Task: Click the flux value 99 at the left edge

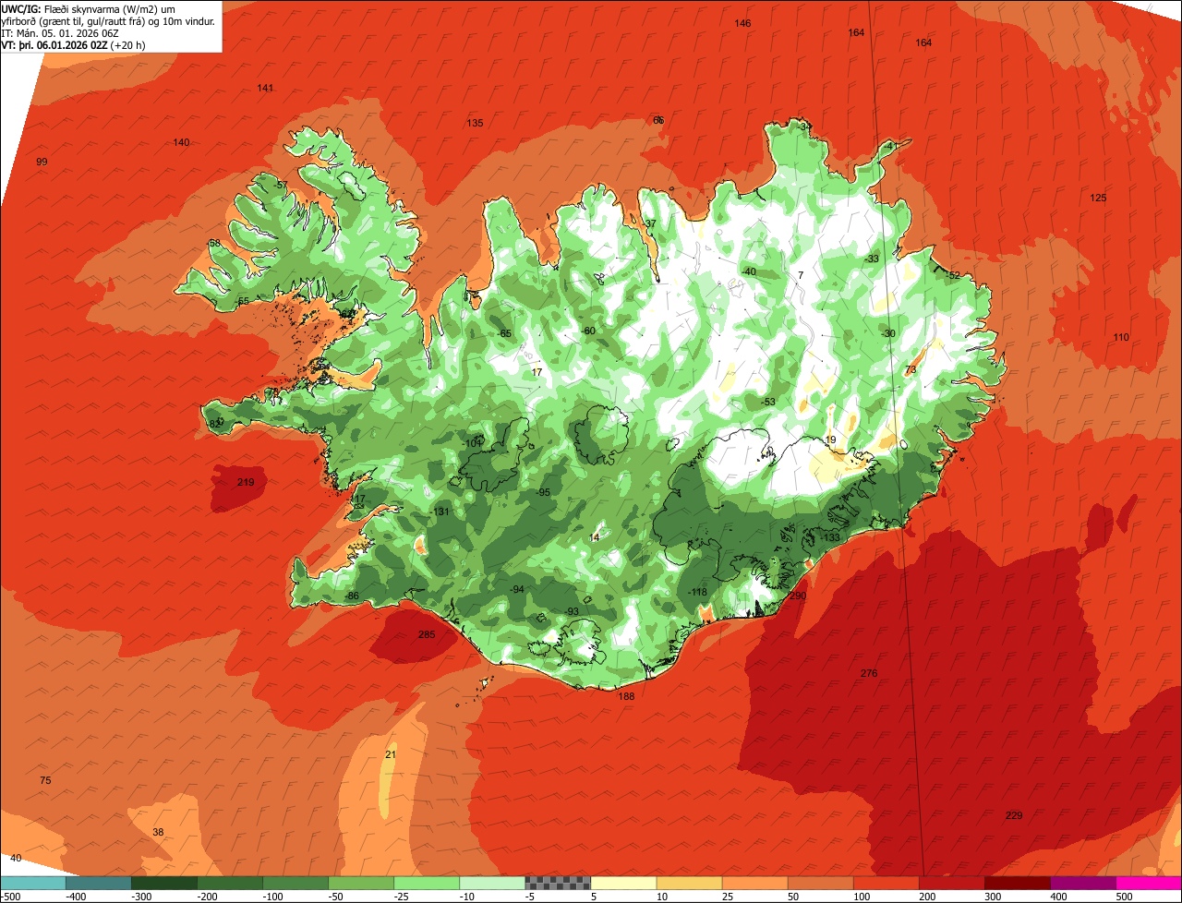Action: point(42,162)
